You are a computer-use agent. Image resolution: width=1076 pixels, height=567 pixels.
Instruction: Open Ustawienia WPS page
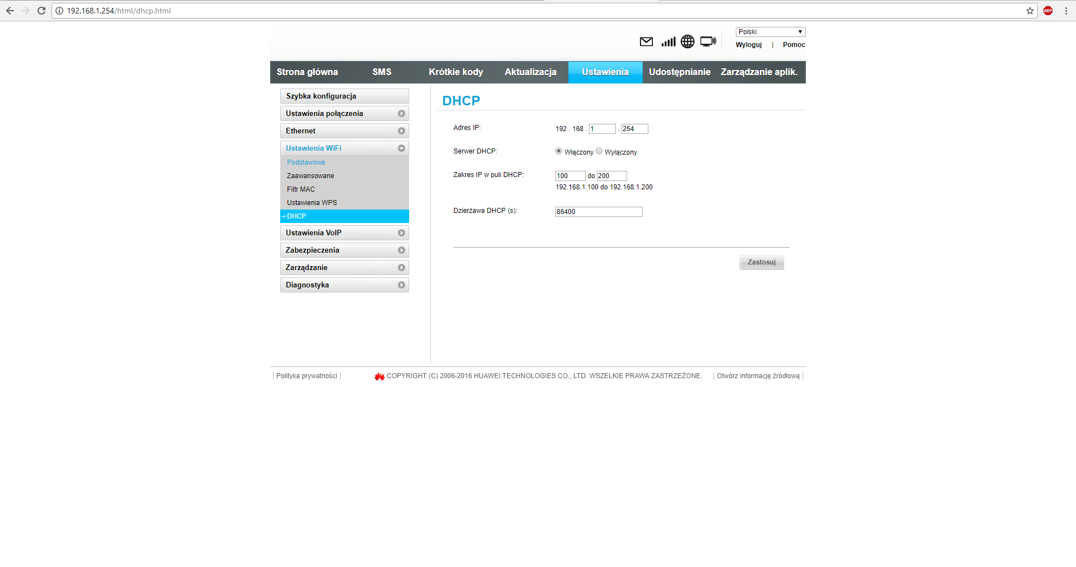(312, 203)
